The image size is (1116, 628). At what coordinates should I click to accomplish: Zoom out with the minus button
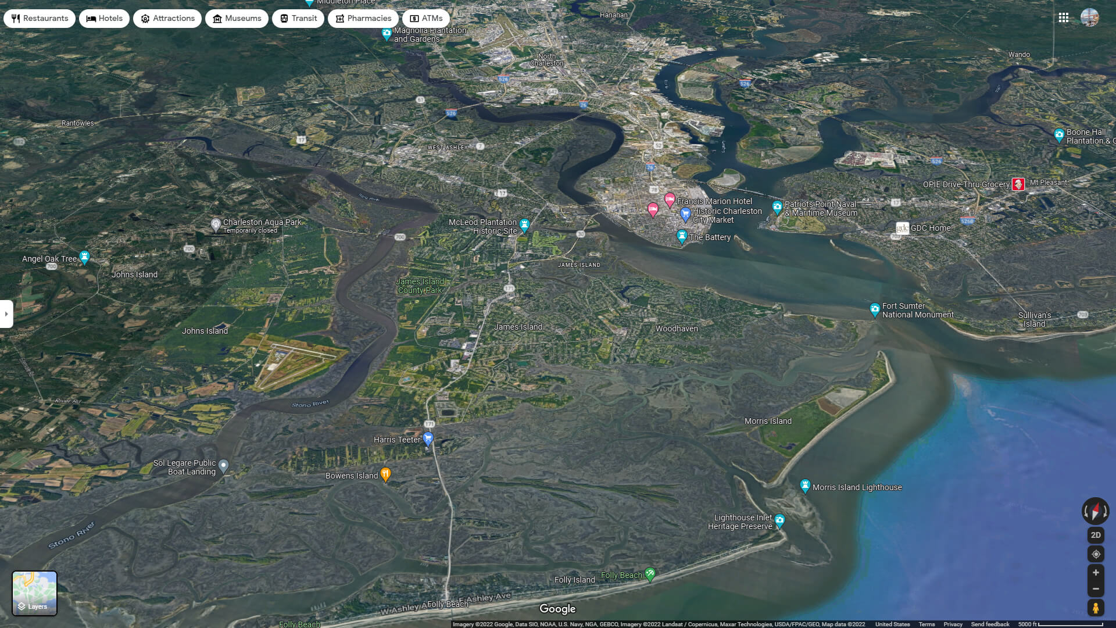1095,589
